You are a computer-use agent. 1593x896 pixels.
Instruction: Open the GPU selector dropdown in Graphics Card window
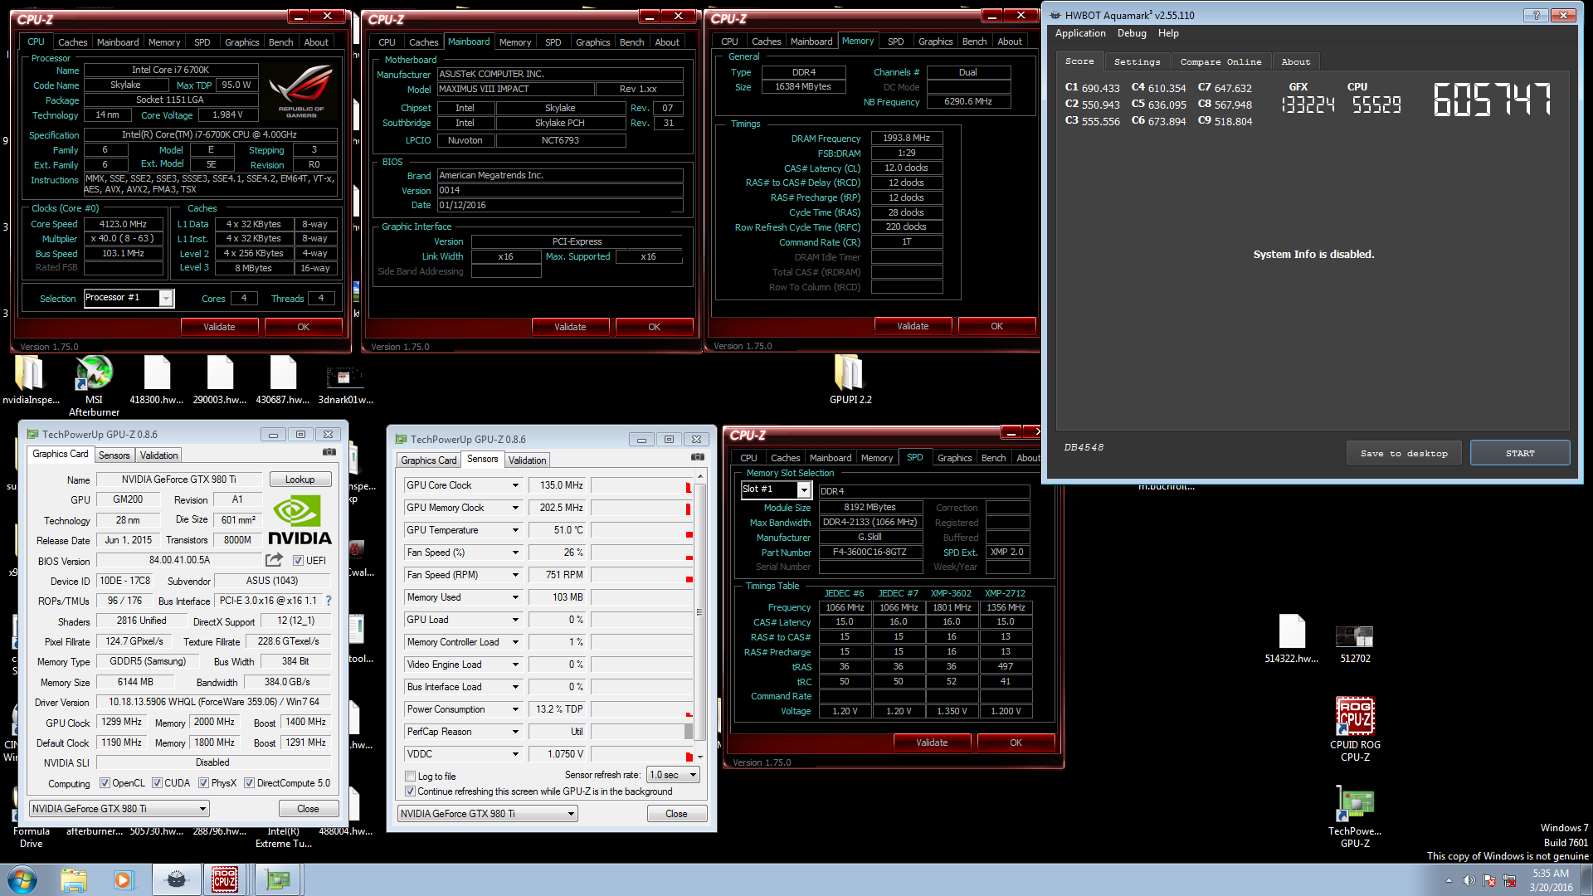click(119, 809)
